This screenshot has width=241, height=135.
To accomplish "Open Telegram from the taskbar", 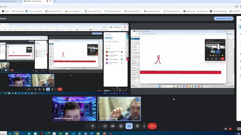I will click(29, 133).
